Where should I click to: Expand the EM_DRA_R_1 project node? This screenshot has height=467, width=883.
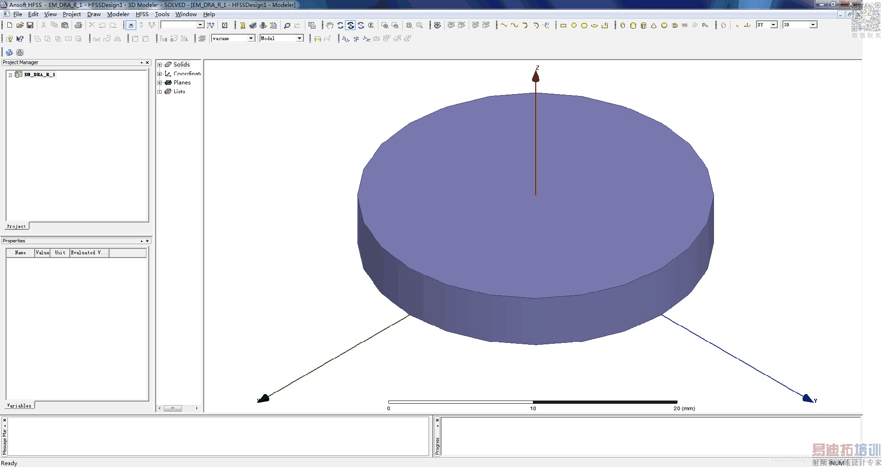10,75
